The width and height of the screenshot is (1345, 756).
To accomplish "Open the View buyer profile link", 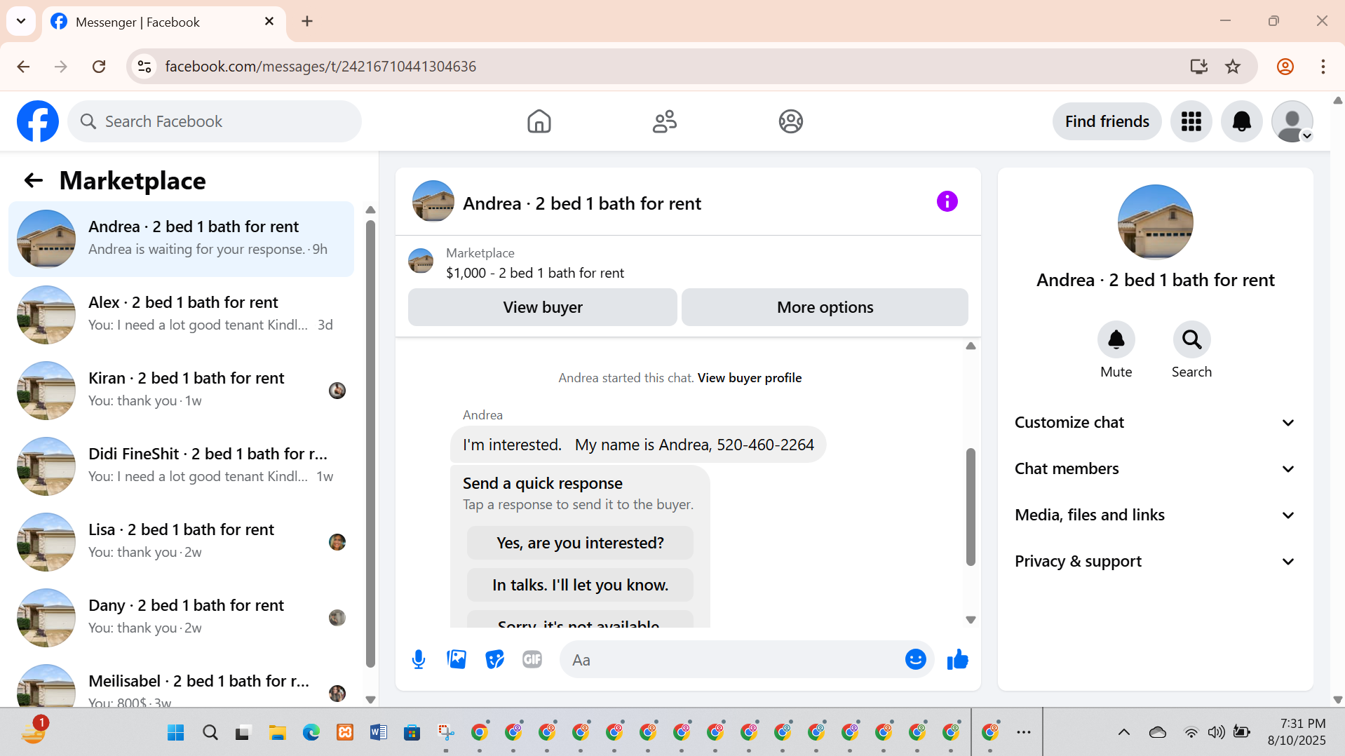I will coord(749,378).
